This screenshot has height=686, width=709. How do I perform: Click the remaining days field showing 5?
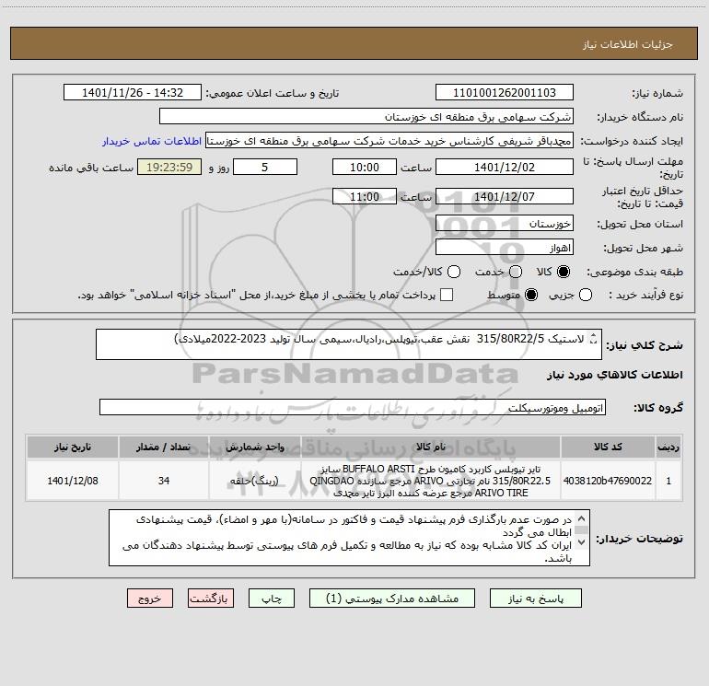click(265, 167)
